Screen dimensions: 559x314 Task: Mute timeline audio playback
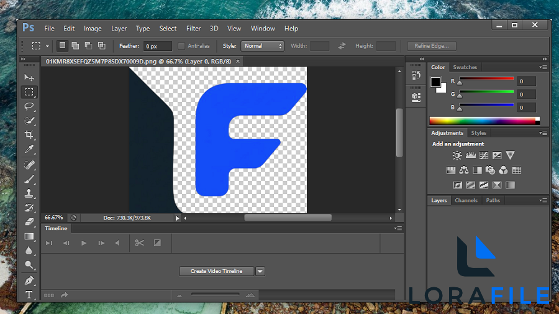click(x=117, y=243)
